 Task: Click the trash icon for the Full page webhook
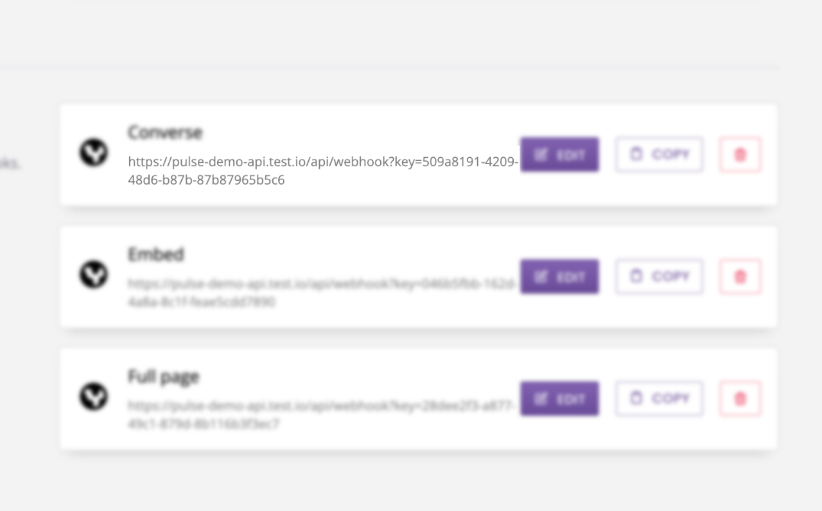coord(739,398)
